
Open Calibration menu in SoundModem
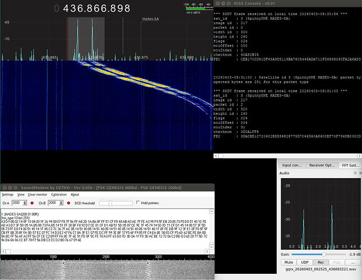(x=59, y=195)
